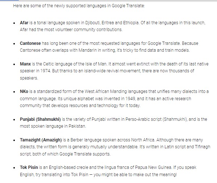The width and height of the screenshot is (217, 183).
Task: Click the bullet point beside Cantonese
Action: (x=14, y=44)
